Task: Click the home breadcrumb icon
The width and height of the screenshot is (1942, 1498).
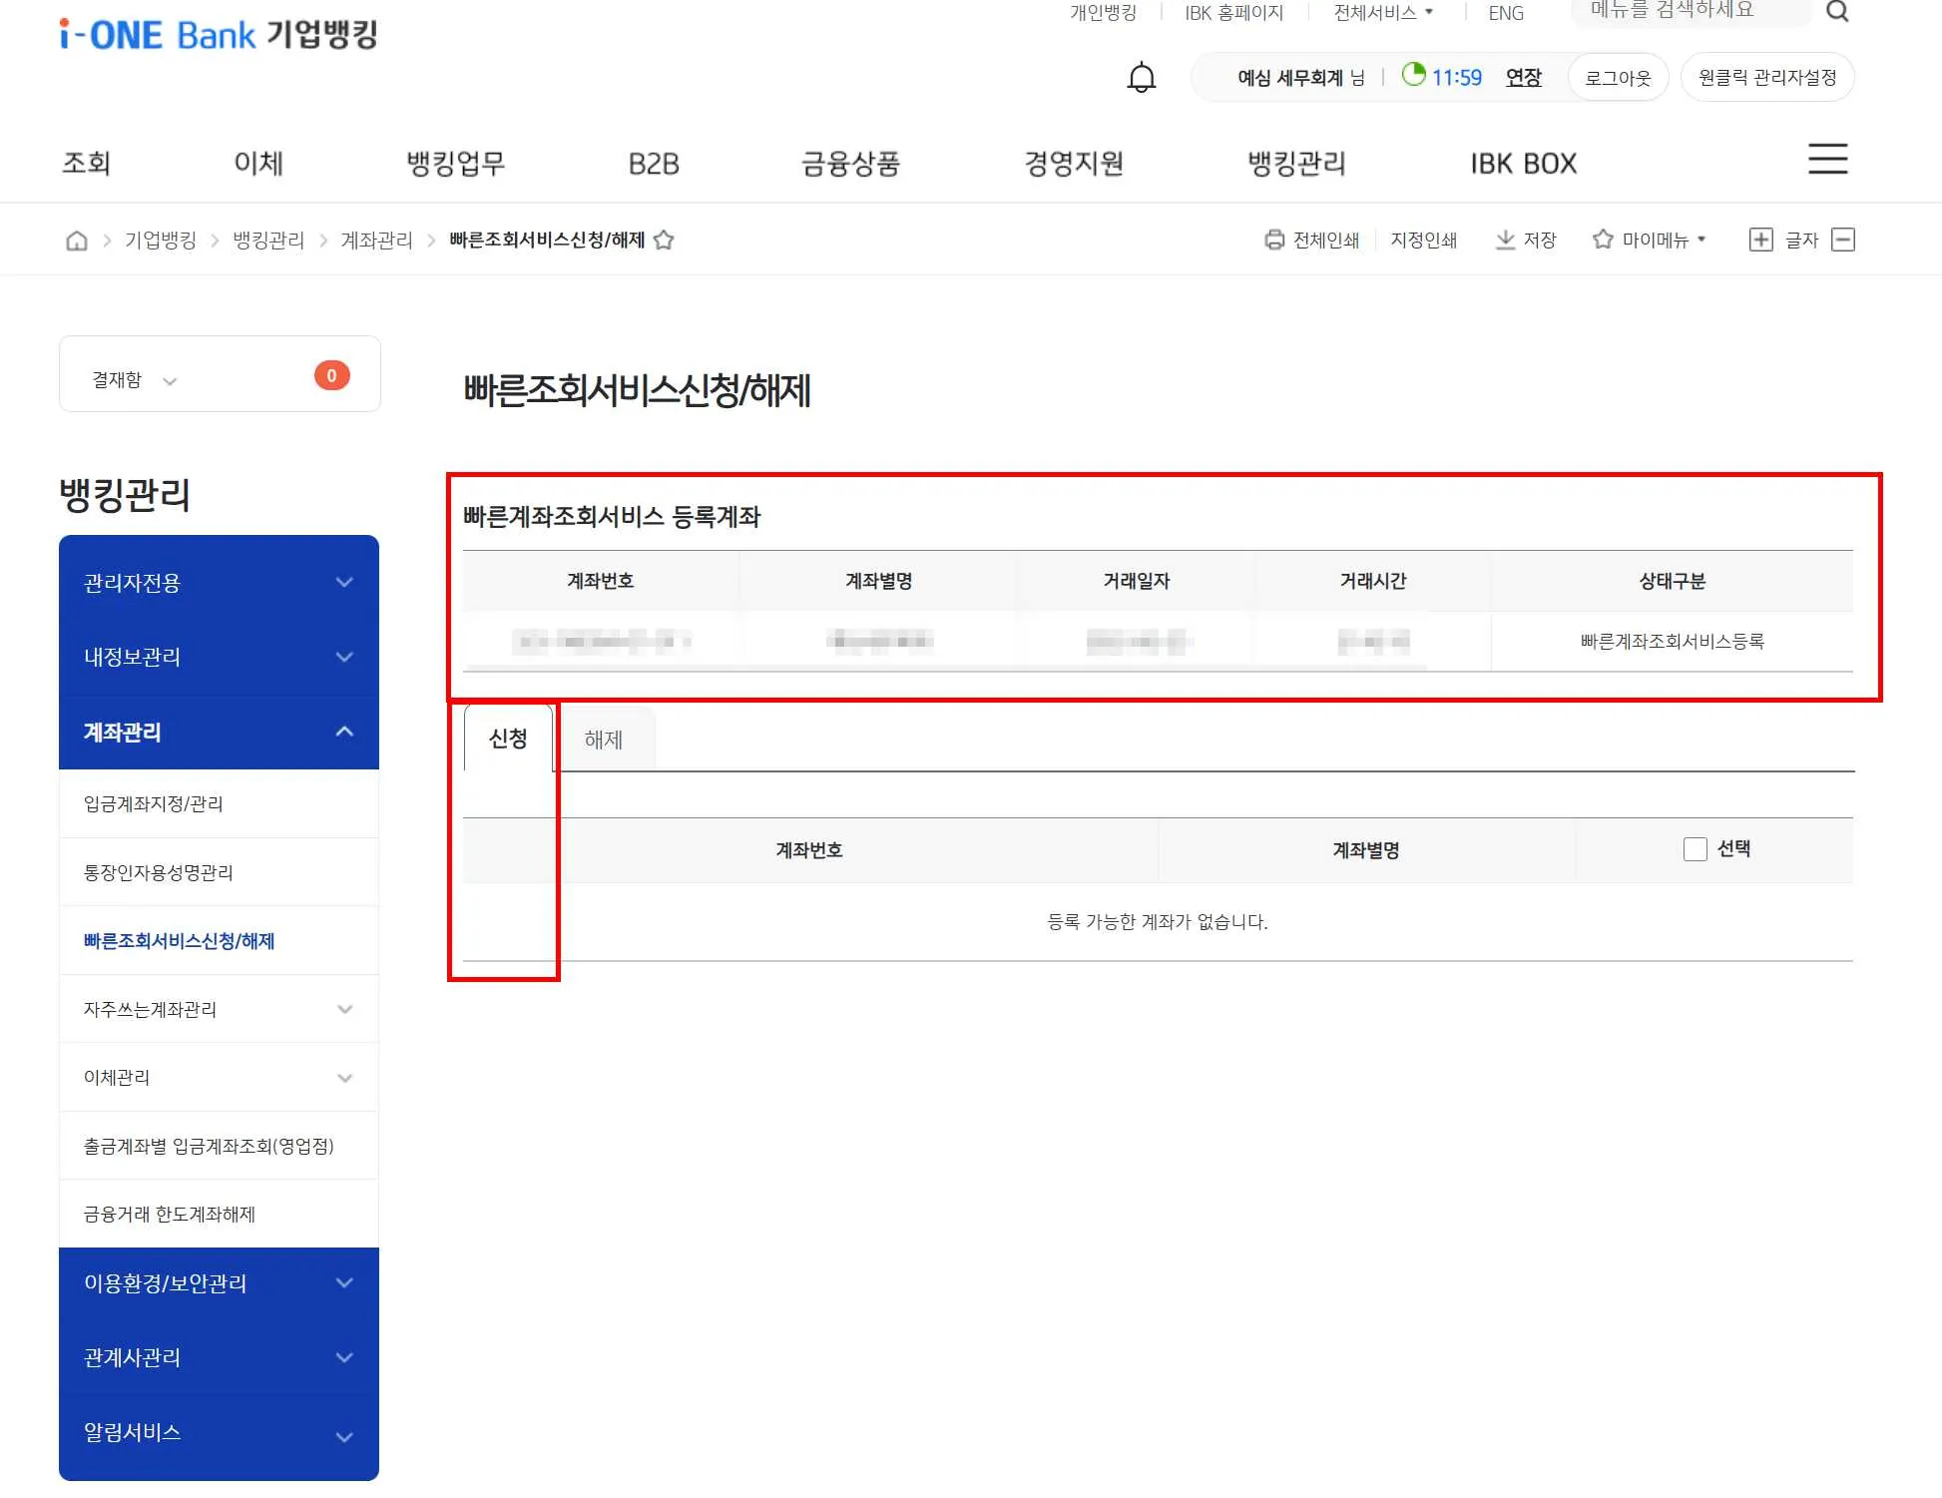Action: pos(77,241)
